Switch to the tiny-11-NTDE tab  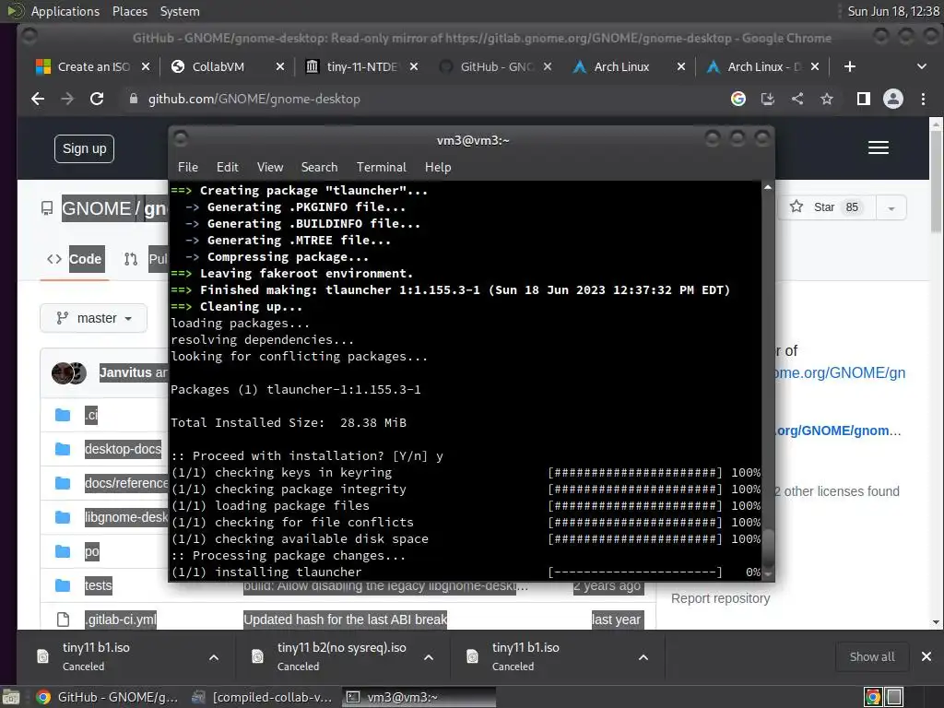(361, 66)
